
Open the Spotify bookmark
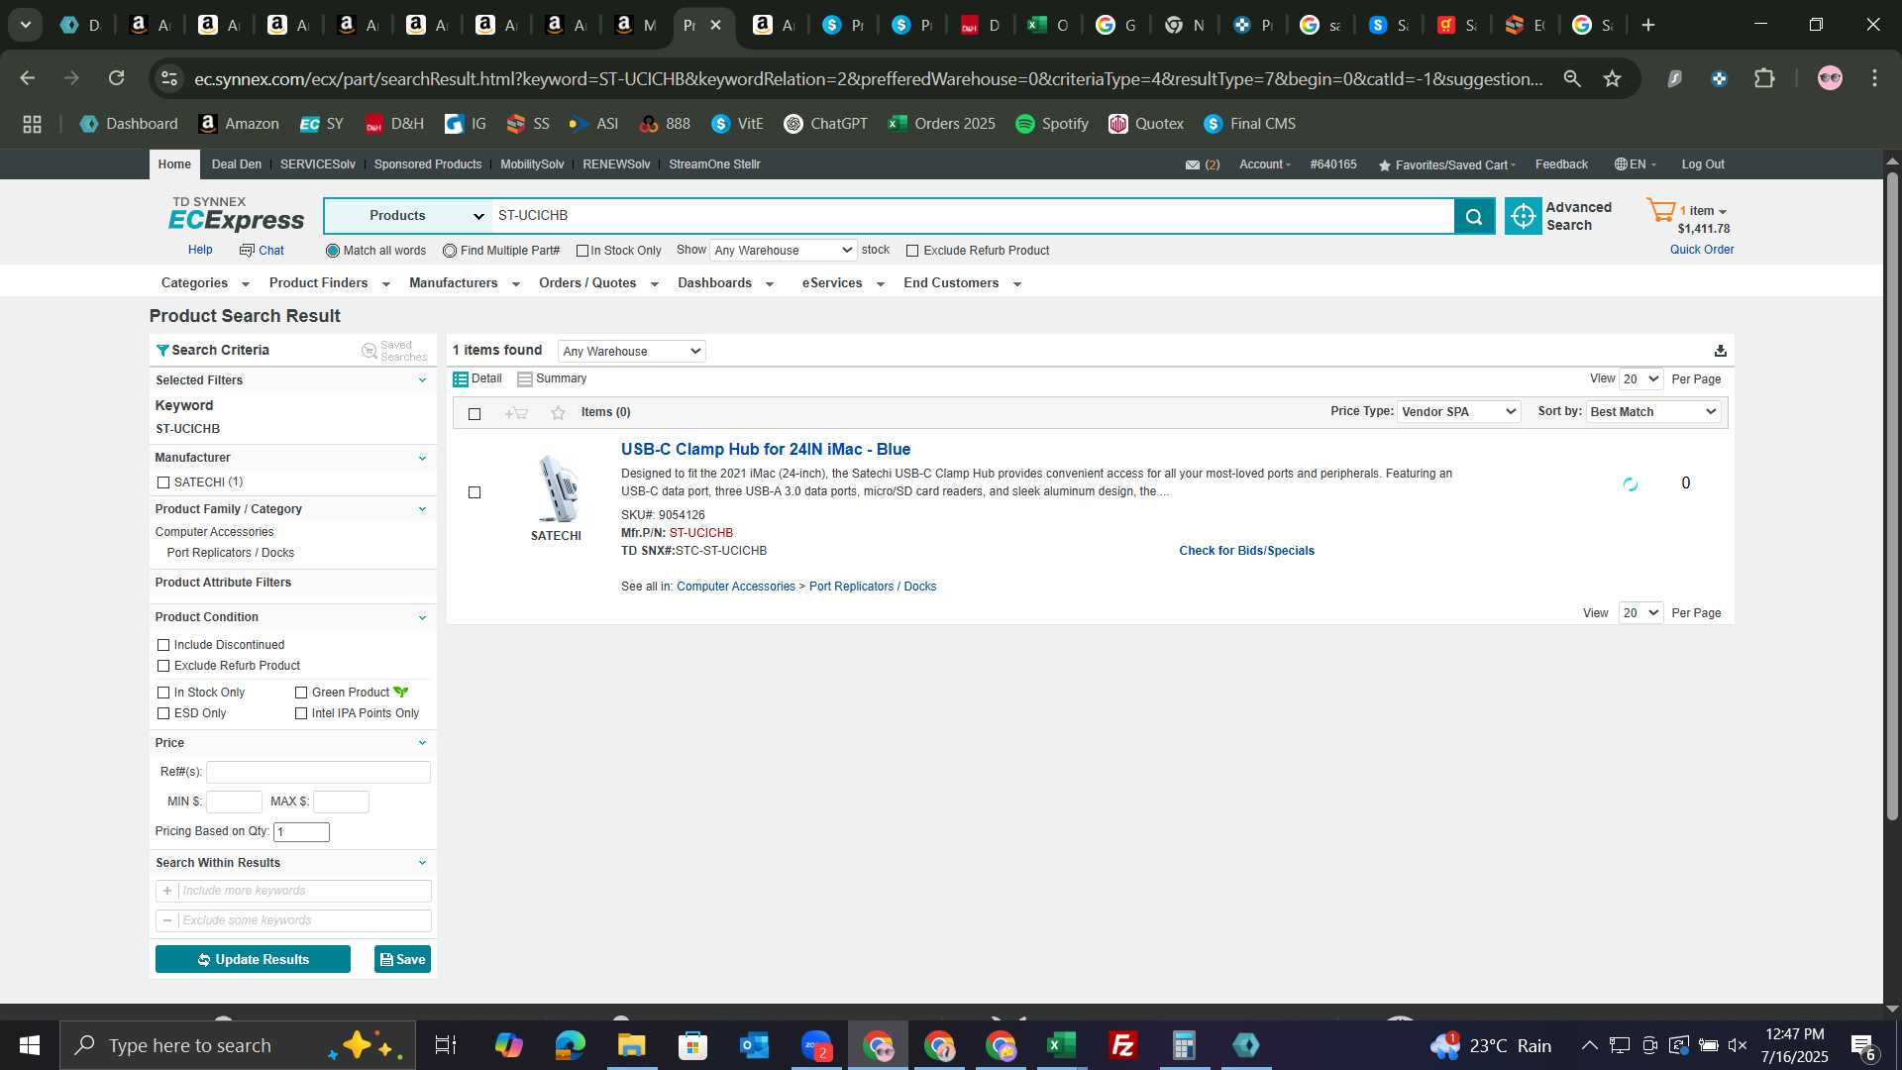pos(1052,124)
